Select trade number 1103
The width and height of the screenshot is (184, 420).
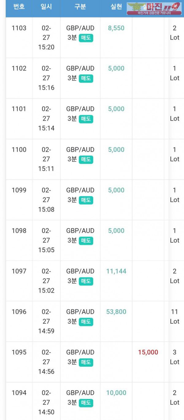[19, 28]
